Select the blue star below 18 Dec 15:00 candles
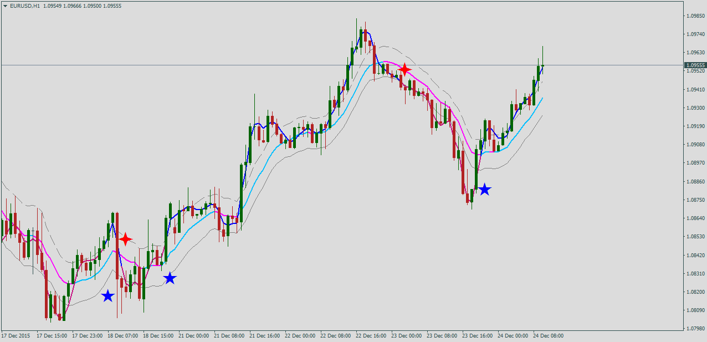Viewport: 707px width, 342px height. (170, 278)
